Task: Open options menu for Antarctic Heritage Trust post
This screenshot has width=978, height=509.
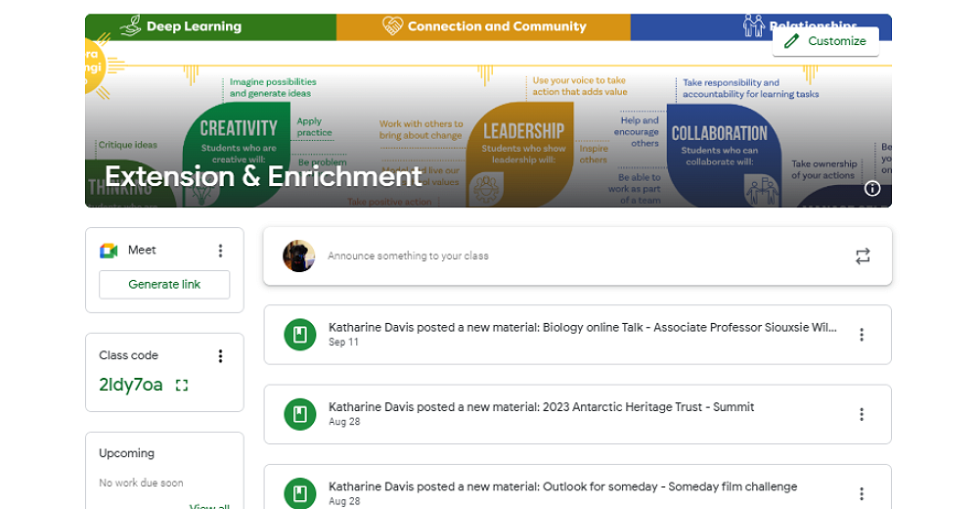Action: (862, 415)
